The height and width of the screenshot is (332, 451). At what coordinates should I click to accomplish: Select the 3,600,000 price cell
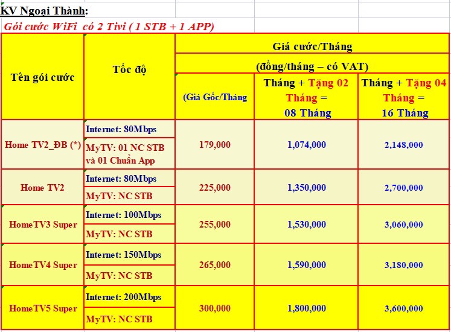coord(403,308)
